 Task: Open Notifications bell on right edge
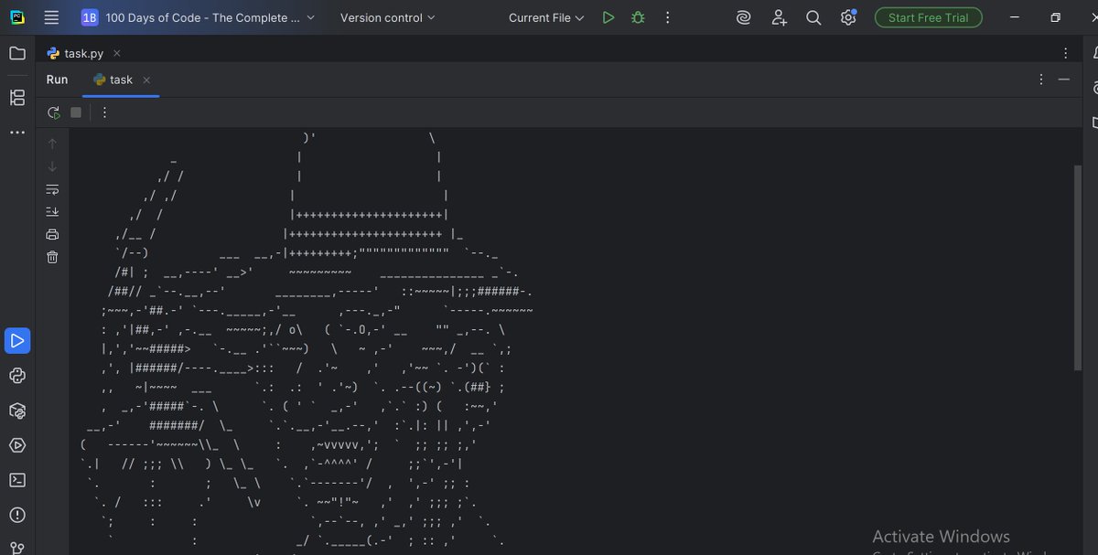click(x=1094, y=53)
